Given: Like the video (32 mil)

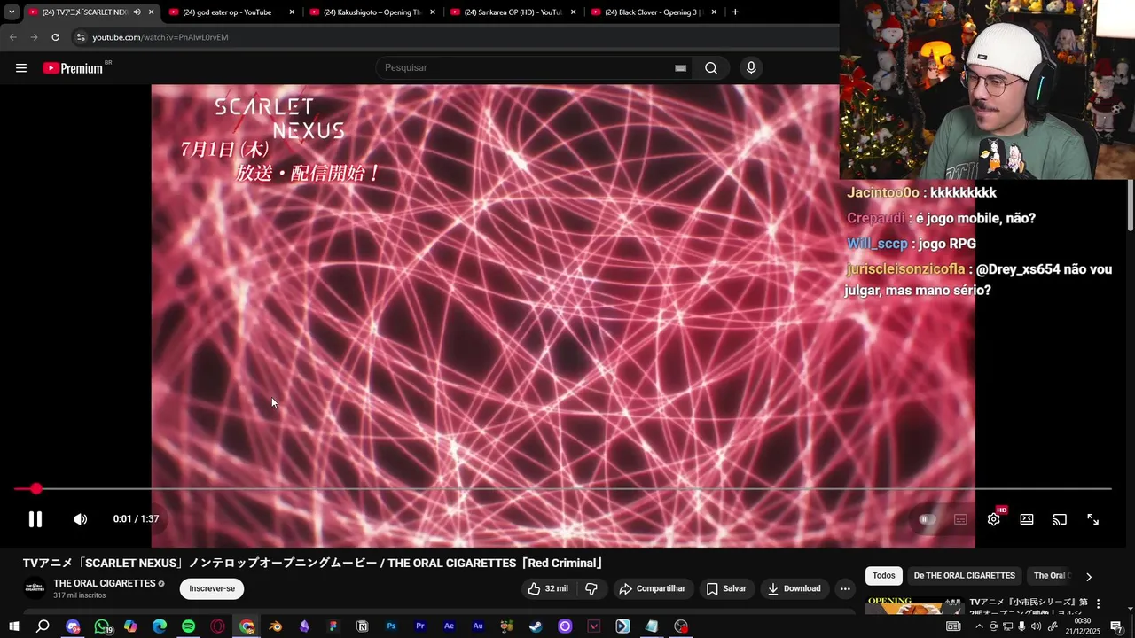Looking at the screenshot, I should (547, 588).
